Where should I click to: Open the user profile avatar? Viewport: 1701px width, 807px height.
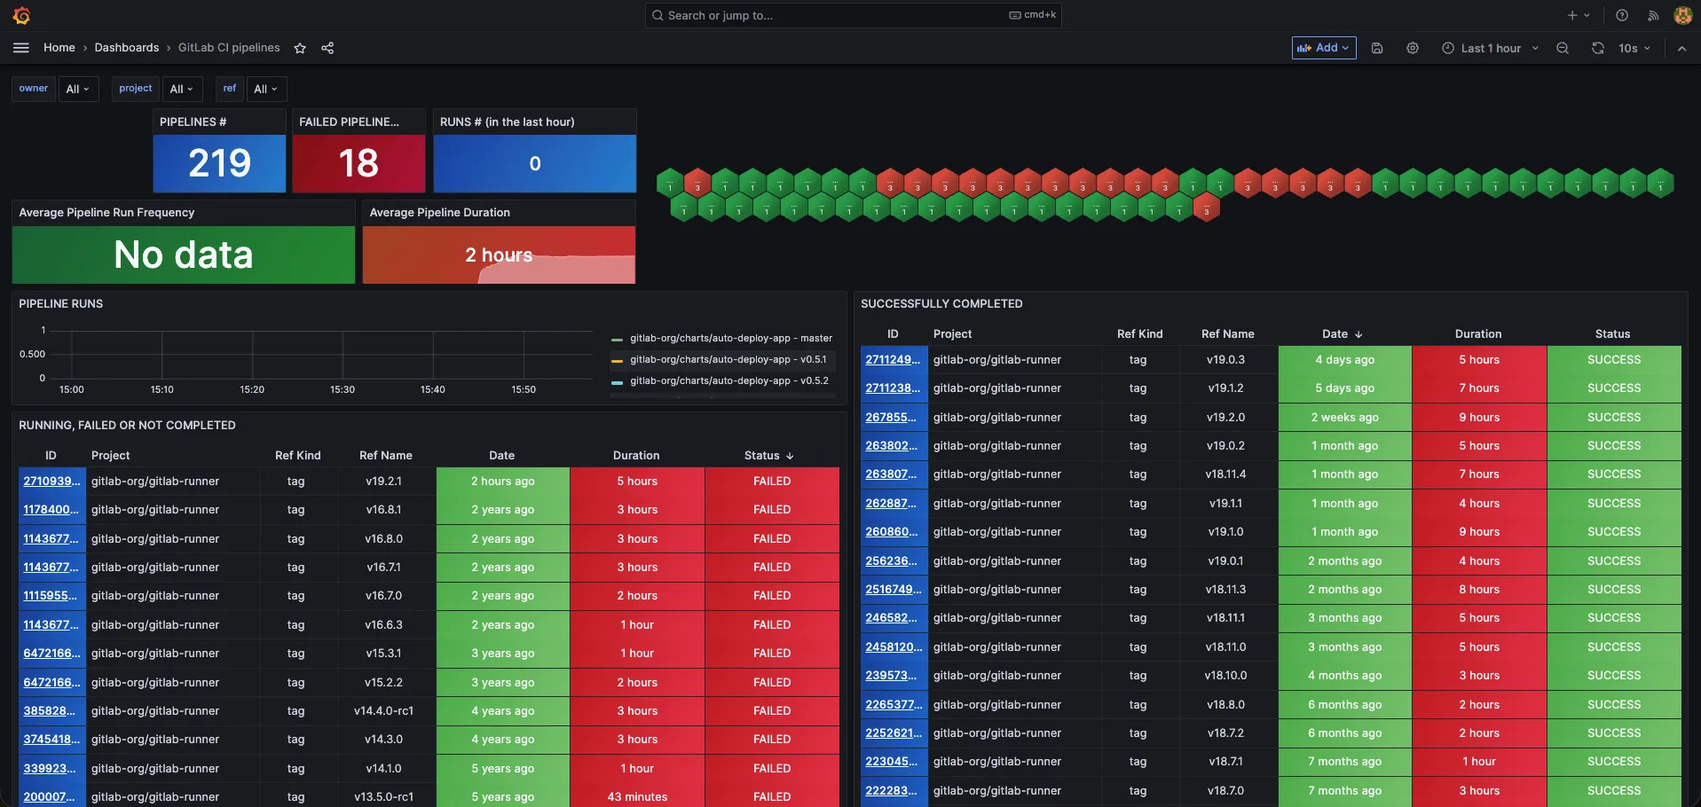(1682, 15)
